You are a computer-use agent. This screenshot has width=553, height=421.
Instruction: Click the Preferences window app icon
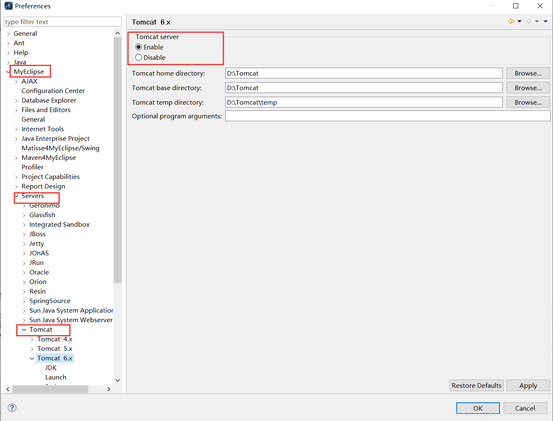tap(8, 6)
